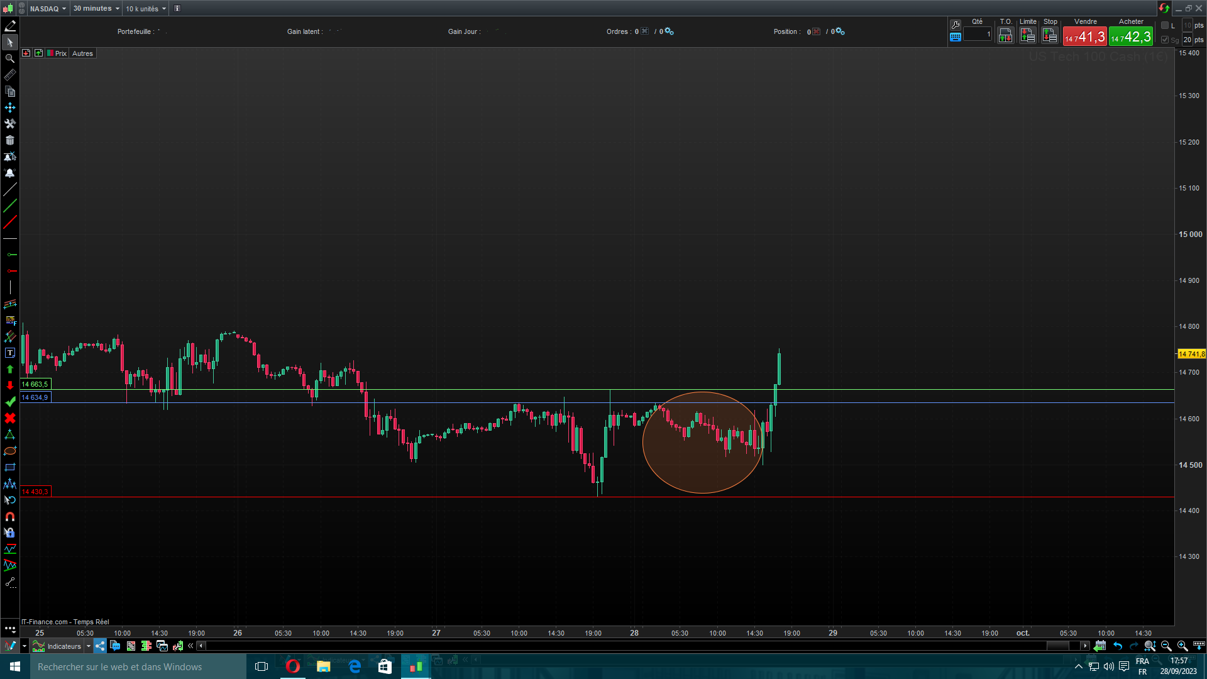The image size is (1207, 679).
Task: Click the Limite order icon
Action: click(x=1027, y=36)
